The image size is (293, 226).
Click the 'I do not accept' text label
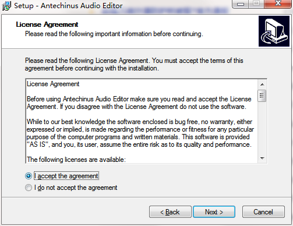(x=76, y=188)
